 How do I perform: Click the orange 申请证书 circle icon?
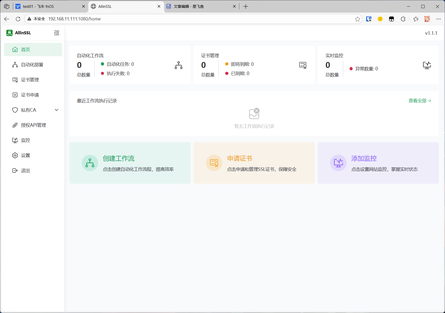pos(214,163)
